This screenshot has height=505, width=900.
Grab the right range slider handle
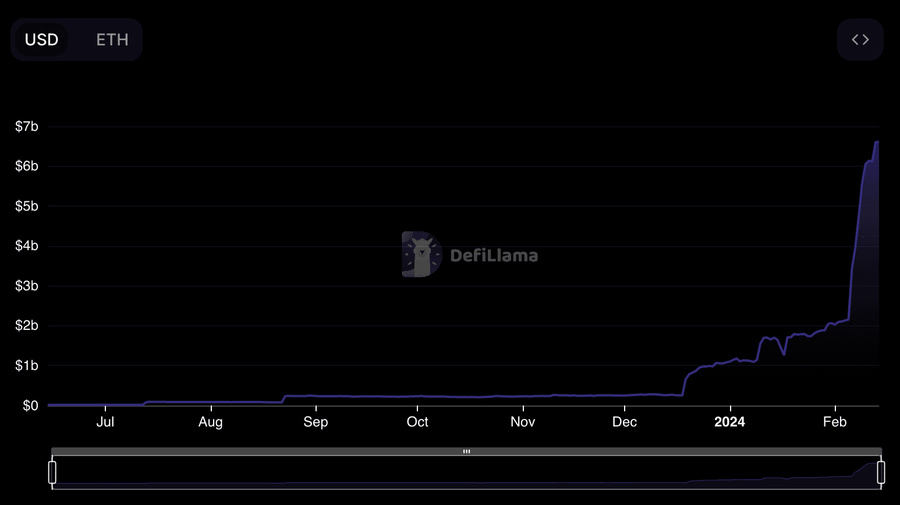[881, 471]
